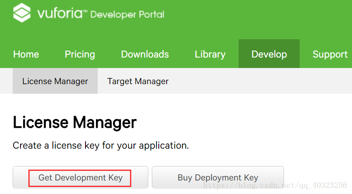Navigate to the Library menu
The width and height of the screenshot is (352, 194).
(210, 54)
